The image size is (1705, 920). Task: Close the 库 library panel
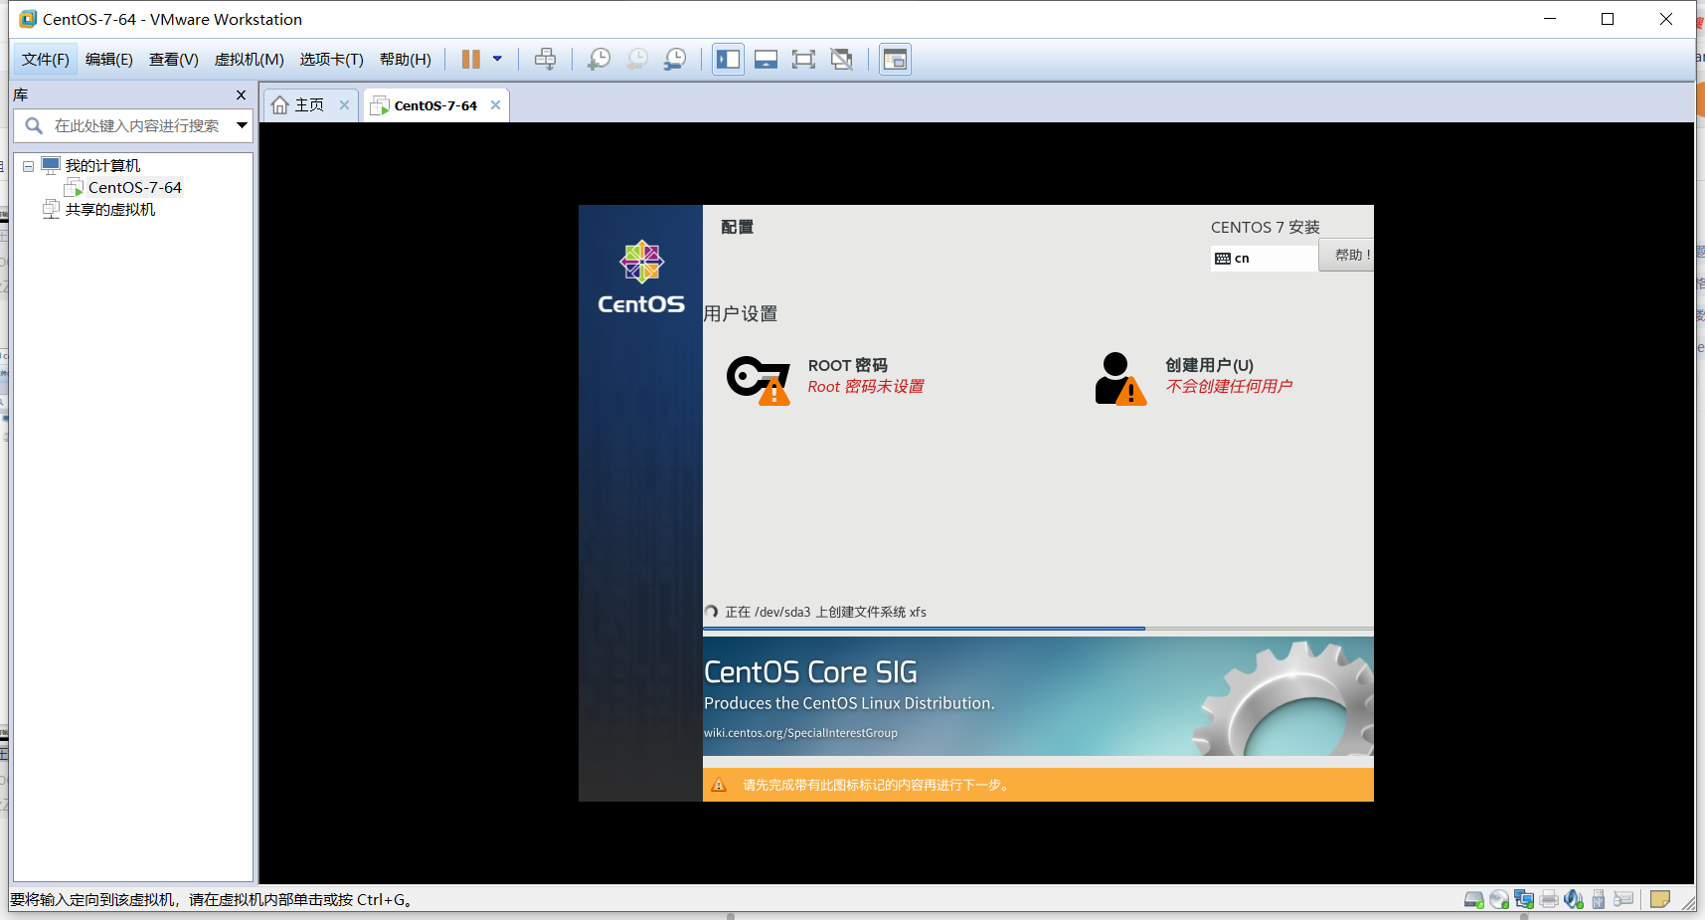[241, 95]
